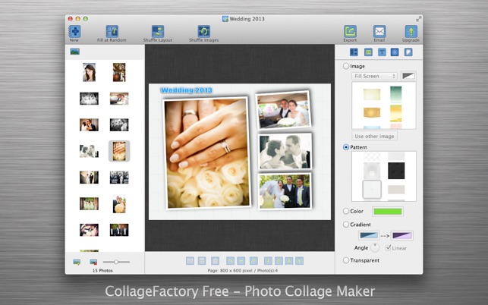Click the Email toolbar icon
This screenshot has width=488, height=305.
[x=379, y=32]
